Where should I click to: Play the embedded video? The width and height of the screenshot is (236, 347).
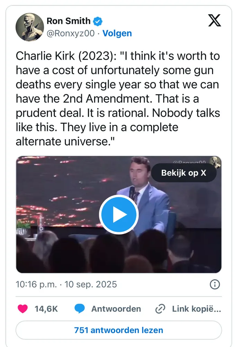[x=119, y=215]
